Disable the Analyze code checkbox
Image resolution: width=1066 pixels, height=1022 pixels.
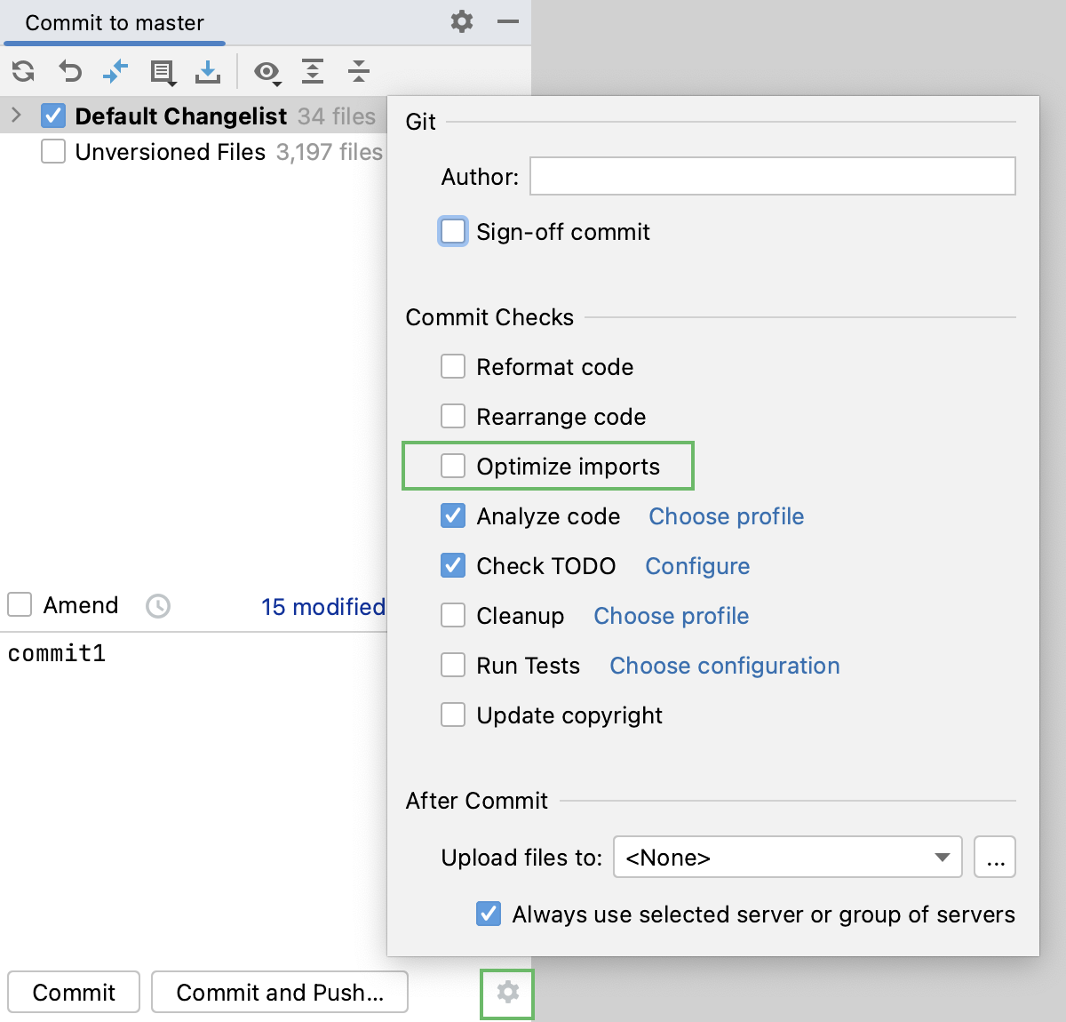(453, 515)
